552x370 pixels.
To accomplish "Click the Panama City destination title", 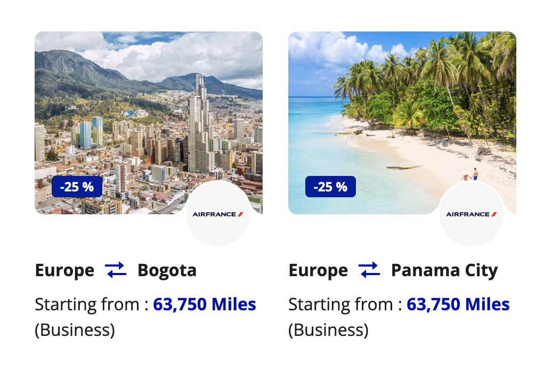I will click(x=444, y=271).
